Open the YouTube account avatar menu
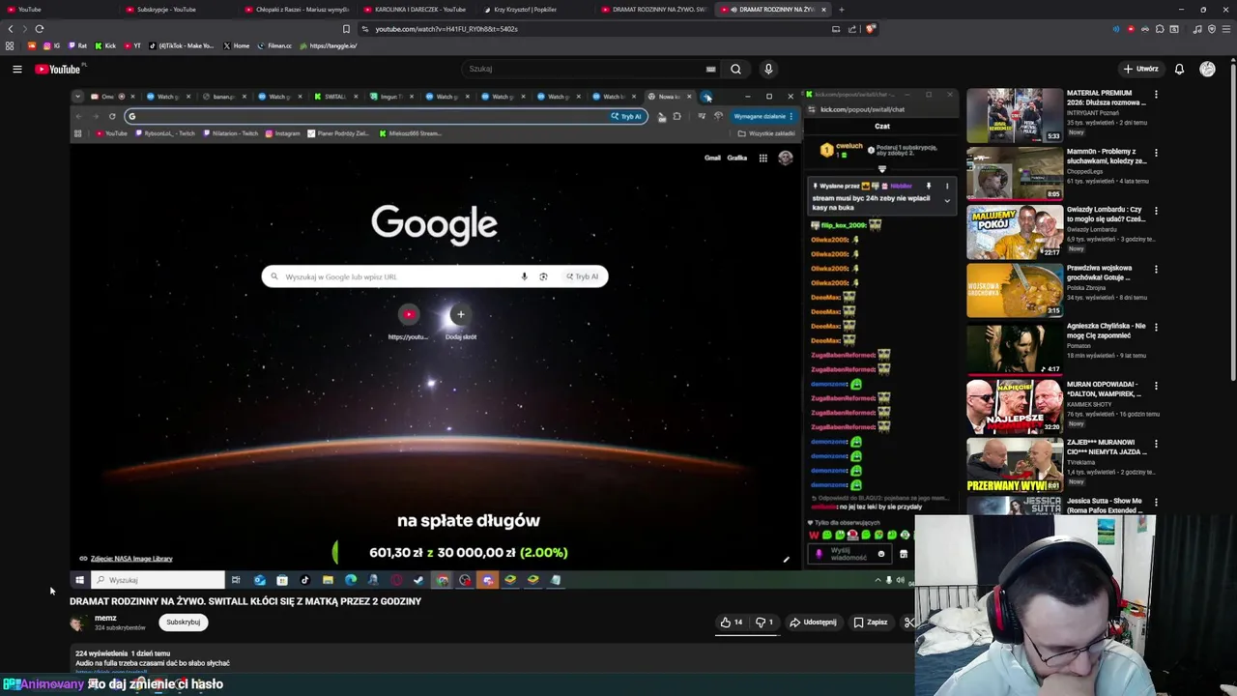The width and height of the screenshot is (1237, 696). pyautogui.click(x=1207, y=69)
